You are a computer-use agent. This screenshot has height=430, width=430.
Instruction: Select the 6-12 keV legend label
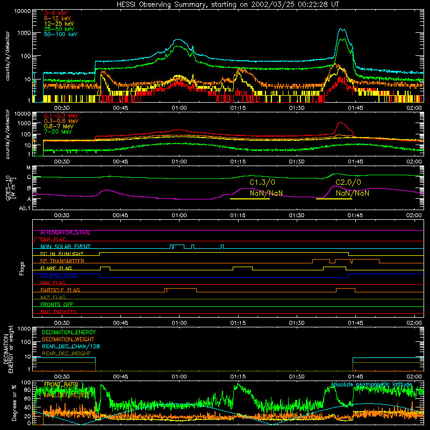click(58, 18)
